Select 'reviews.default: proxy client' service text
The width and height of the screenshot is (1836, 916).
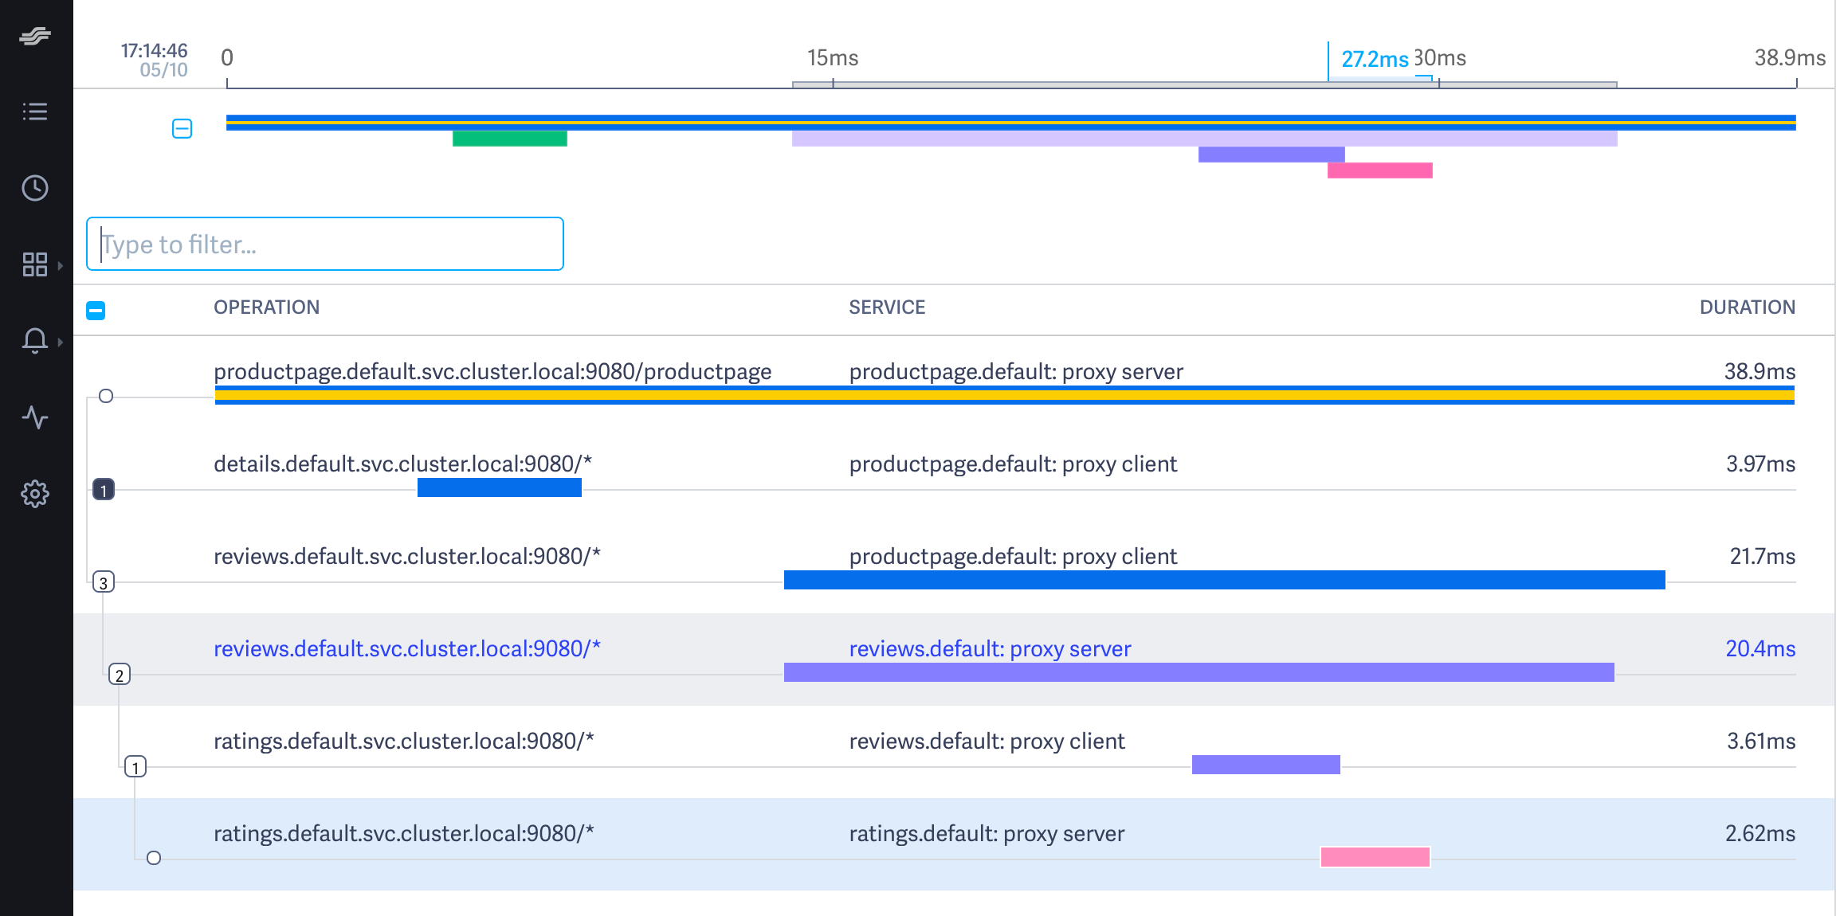[987, 741]
